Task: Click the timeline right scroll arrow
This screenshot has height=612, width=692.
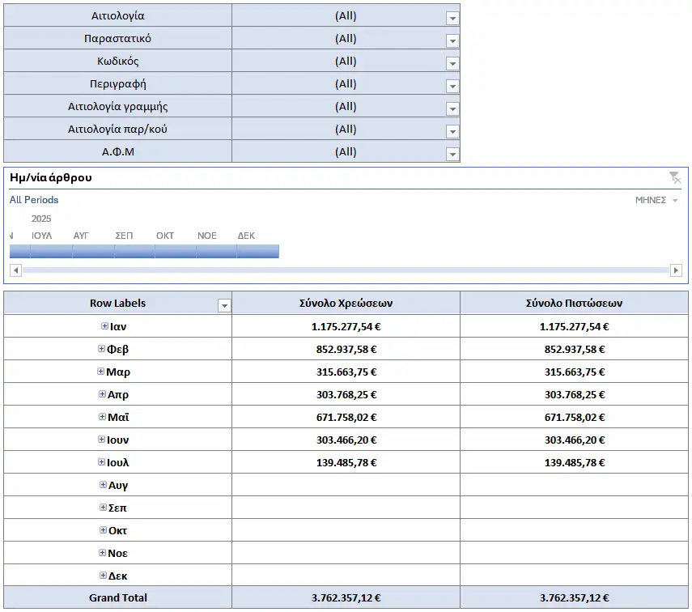Action: point(676,270)
